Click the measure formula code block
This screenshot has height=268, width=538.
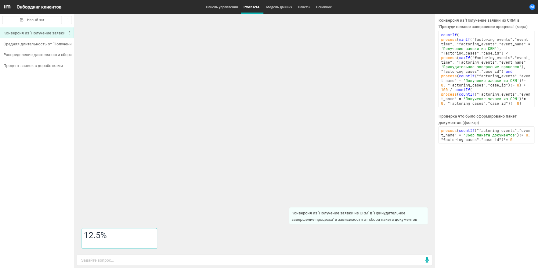[x=486, y=69]
